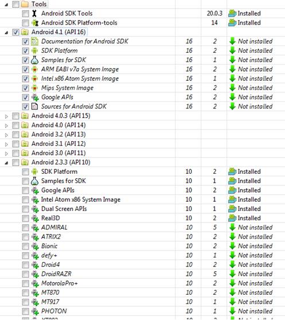
Task: Click the Android SDK Platform-tools icon
Action: [x=35, y=23]
